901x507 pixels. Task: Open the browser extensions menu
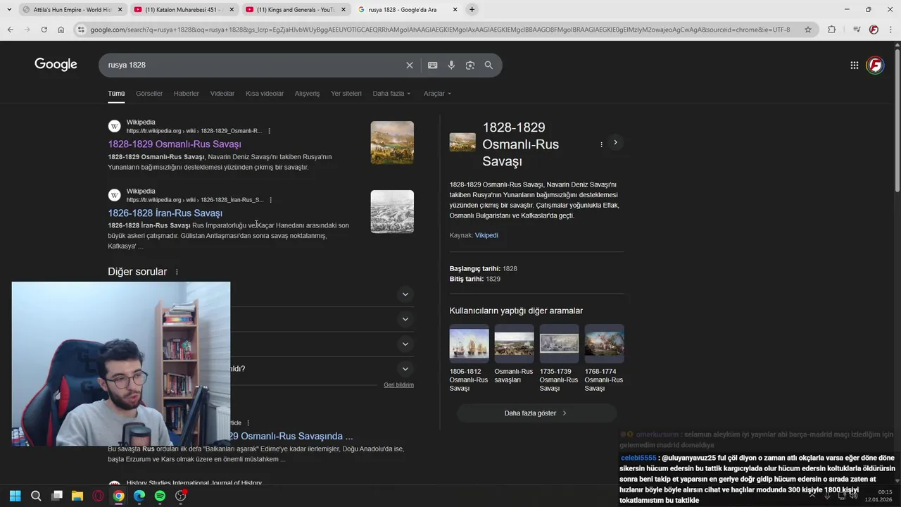click(831, 30)
